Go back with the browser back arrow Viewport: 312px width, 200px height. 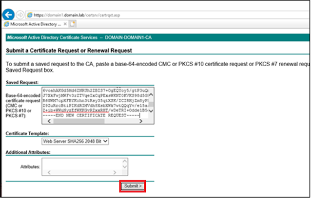click(8, 15)
